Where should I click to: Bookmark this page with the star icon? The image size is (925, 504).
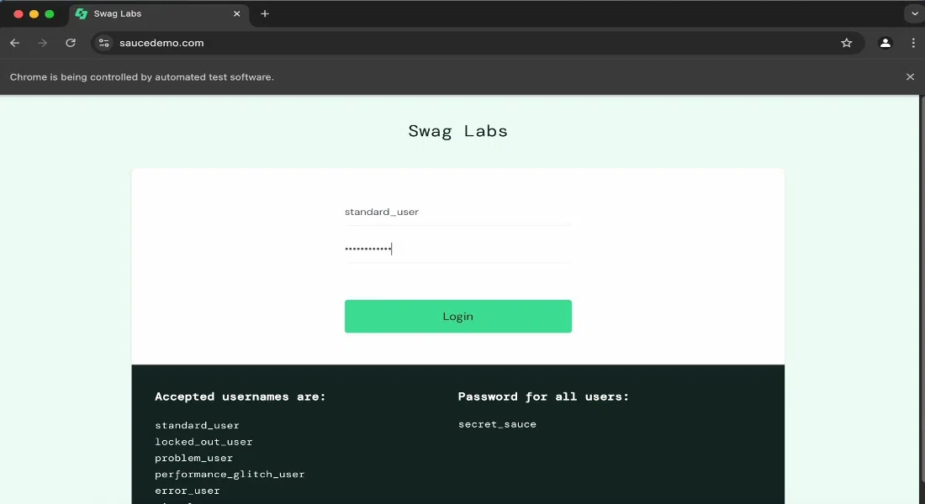click(847, 43)
